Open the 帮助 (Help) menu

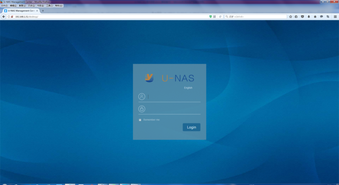(x=59, y=6)
